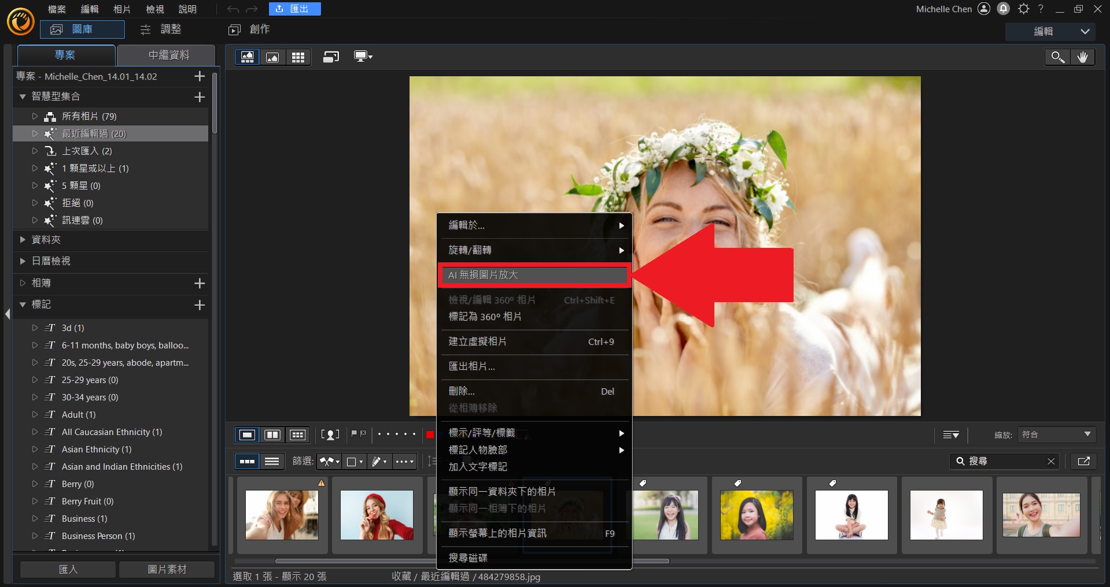
Task: Enable compare two photos view
Action: [272, 434]
